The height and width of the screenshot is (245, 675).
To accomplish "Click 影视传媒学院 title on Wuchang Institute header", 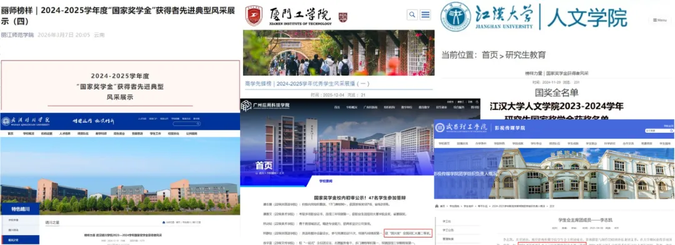I will 510,127.
